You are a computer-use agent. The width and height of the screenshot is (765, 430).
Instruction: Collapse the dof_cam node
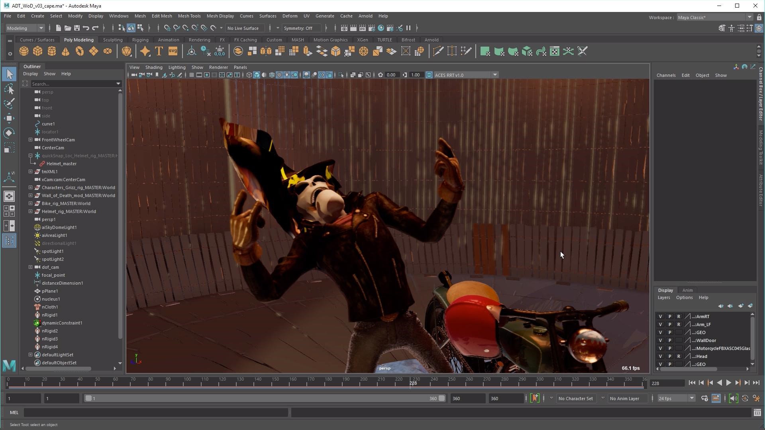30,267
